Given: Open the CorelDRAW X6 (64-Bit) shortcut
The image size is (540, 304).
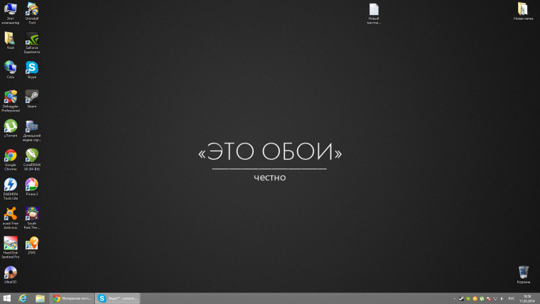Looking at the screenshot, I should coord(32,160).
